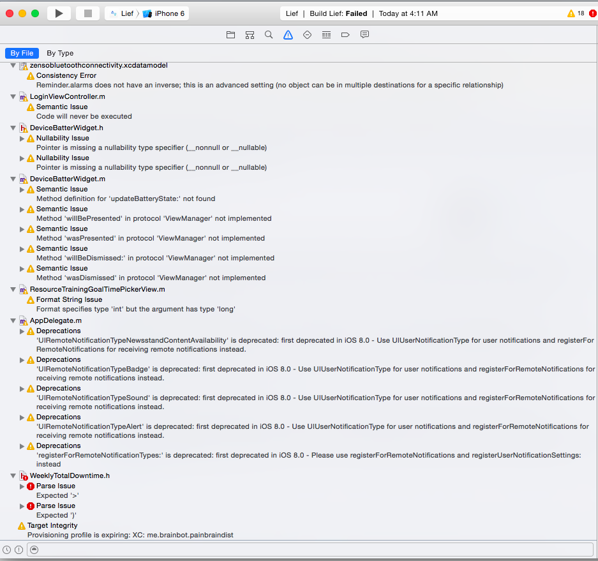598x561 pixels.
Task: Select the Consistency Error warning
Action: [x=66, y=75]
